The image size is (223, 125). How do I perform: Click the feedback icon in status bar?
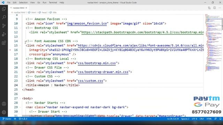pos(215,119)
